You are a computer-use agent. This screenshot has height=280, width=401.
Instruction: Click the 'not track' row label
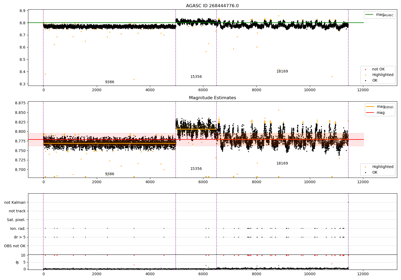coord(17,211)
